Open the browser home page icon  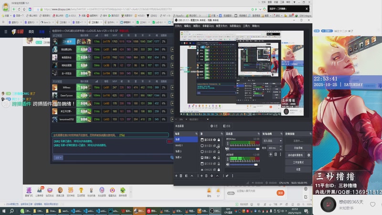(x=24, y=9)
